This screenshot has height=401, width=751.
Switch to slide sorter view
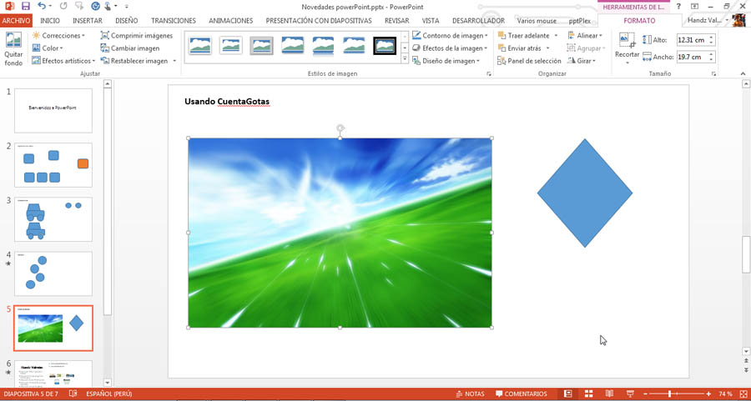pyautogui.click(x=588, y=393)
